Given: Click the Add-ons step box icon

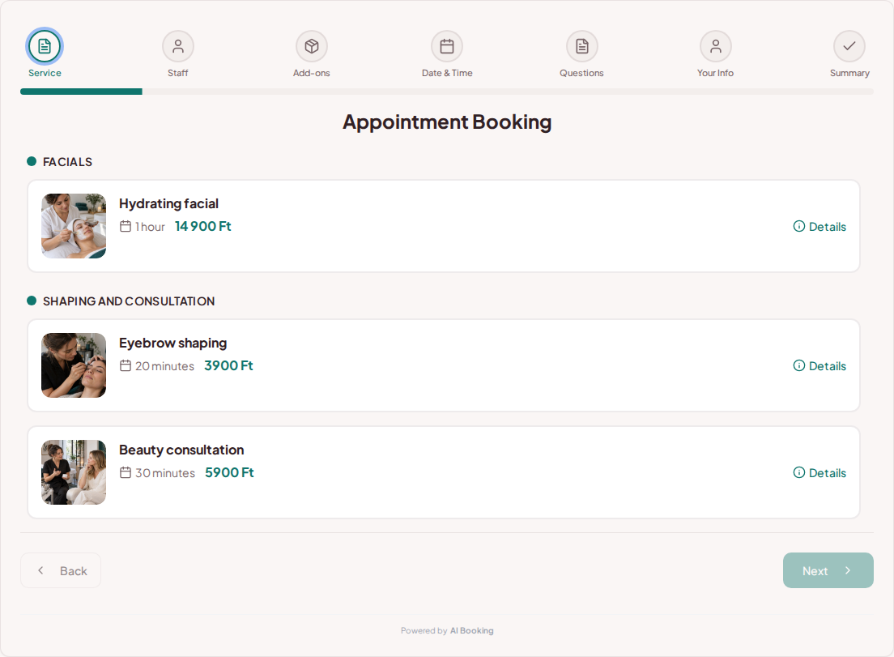Looking at the screenshot, I should [311, 46].
